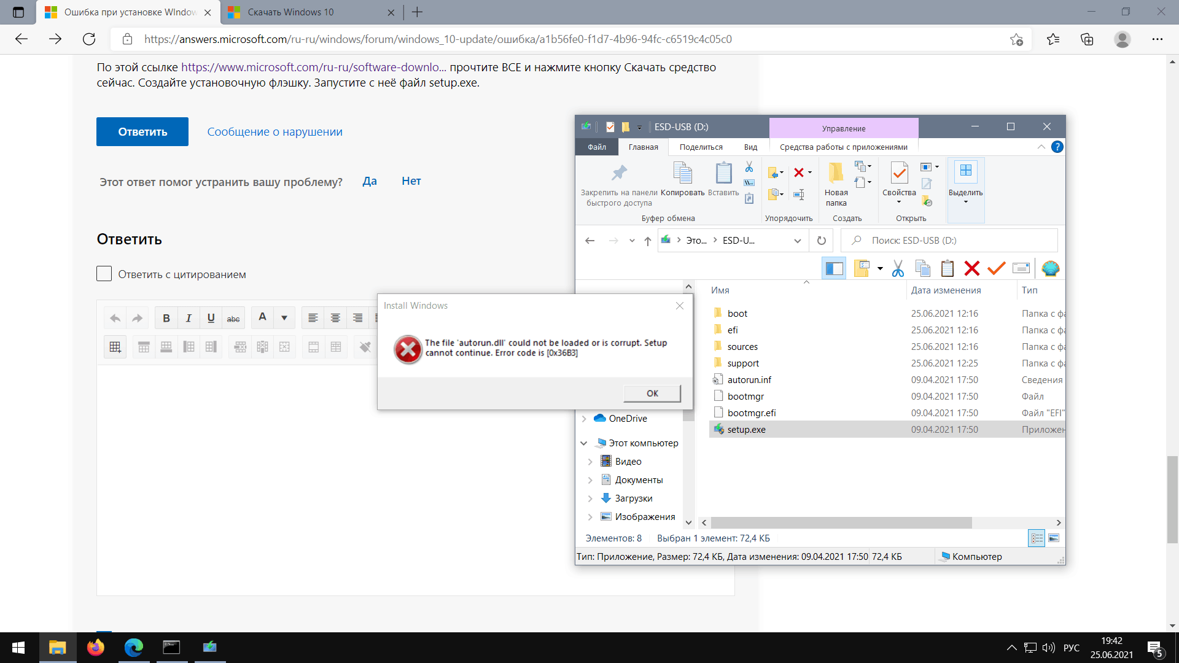Answer 'Нет' to helpful question
This screenshot has width=1179, height=663.
click(411, 181)
